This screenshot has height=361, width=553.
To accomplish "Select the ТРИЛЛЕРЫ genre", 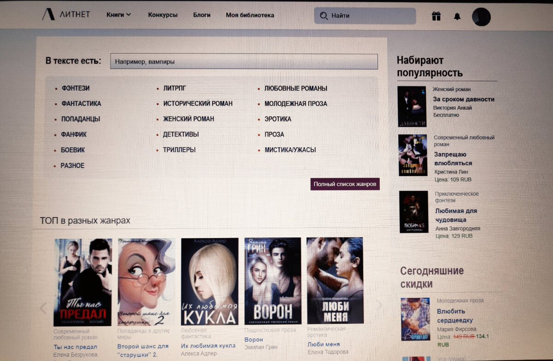I will click(x=179, y=150).
